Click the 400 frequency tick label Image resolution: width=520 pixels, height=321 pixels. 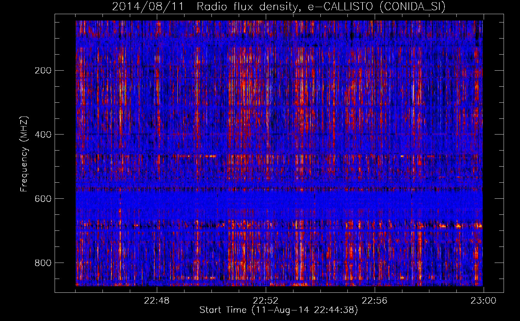(43, 135)
